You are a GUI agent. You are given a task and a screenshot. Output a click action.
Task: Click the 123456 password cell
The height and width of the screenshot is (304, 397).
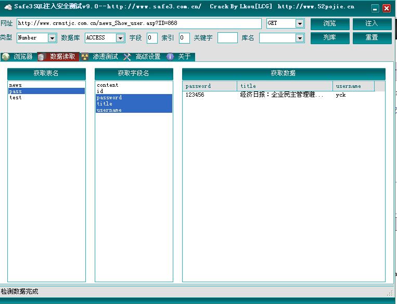(x=195, y=95)
